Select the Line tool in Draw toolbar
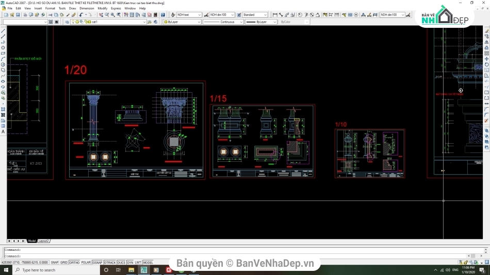The width and height of the screenshot is (490, 275). coord(3,31)
